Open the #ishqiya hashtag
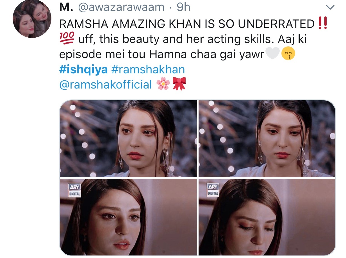This screenshot has height=258, width=346. click(83, 69)
